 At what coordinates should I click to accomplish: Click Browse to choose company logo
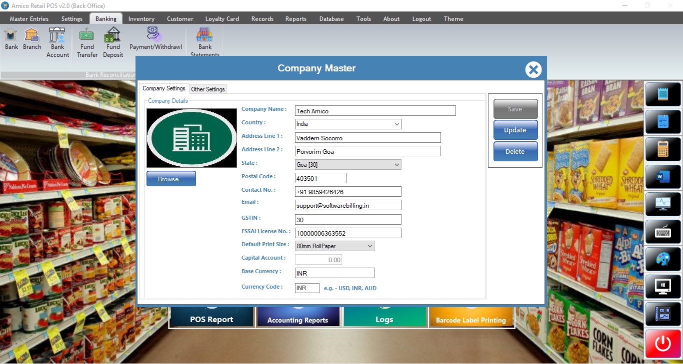click(171, 179)
